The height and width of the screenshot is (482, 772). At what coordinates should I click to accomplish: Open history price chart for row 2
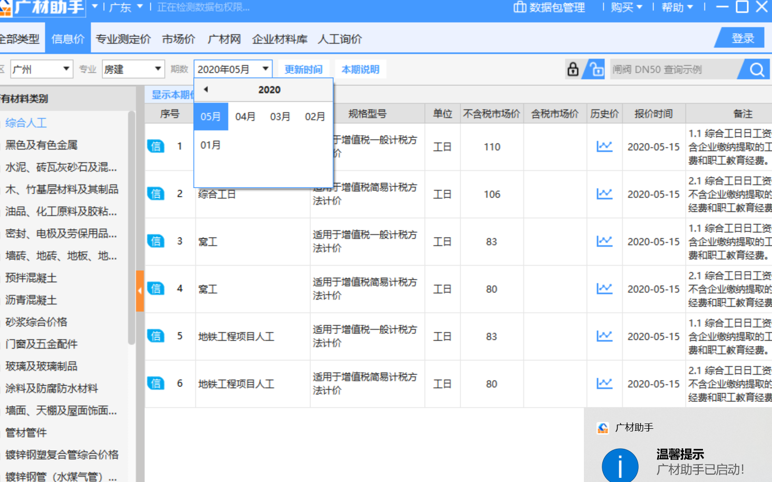[x=604, y=194]
